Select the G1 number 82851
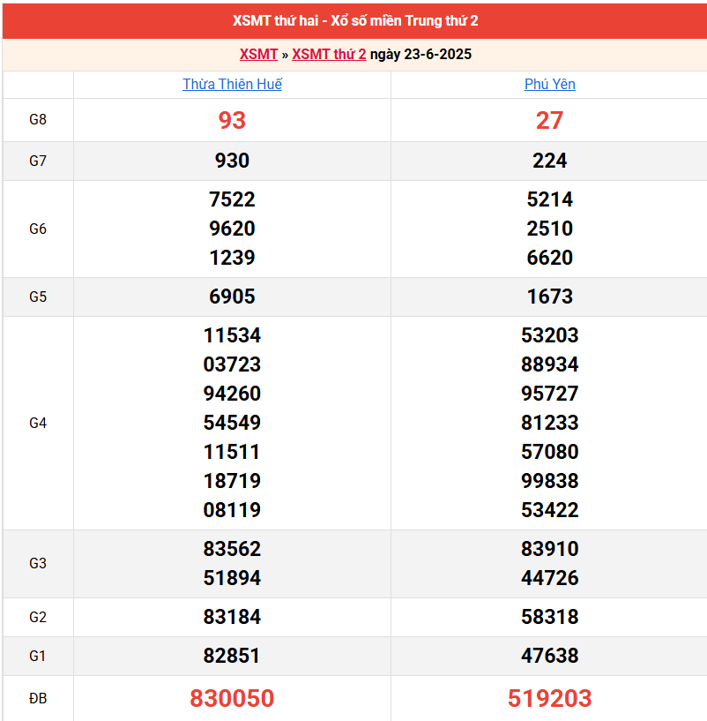Image resolution: width=707 pixels, height=721 pixels. click(232, 656)
